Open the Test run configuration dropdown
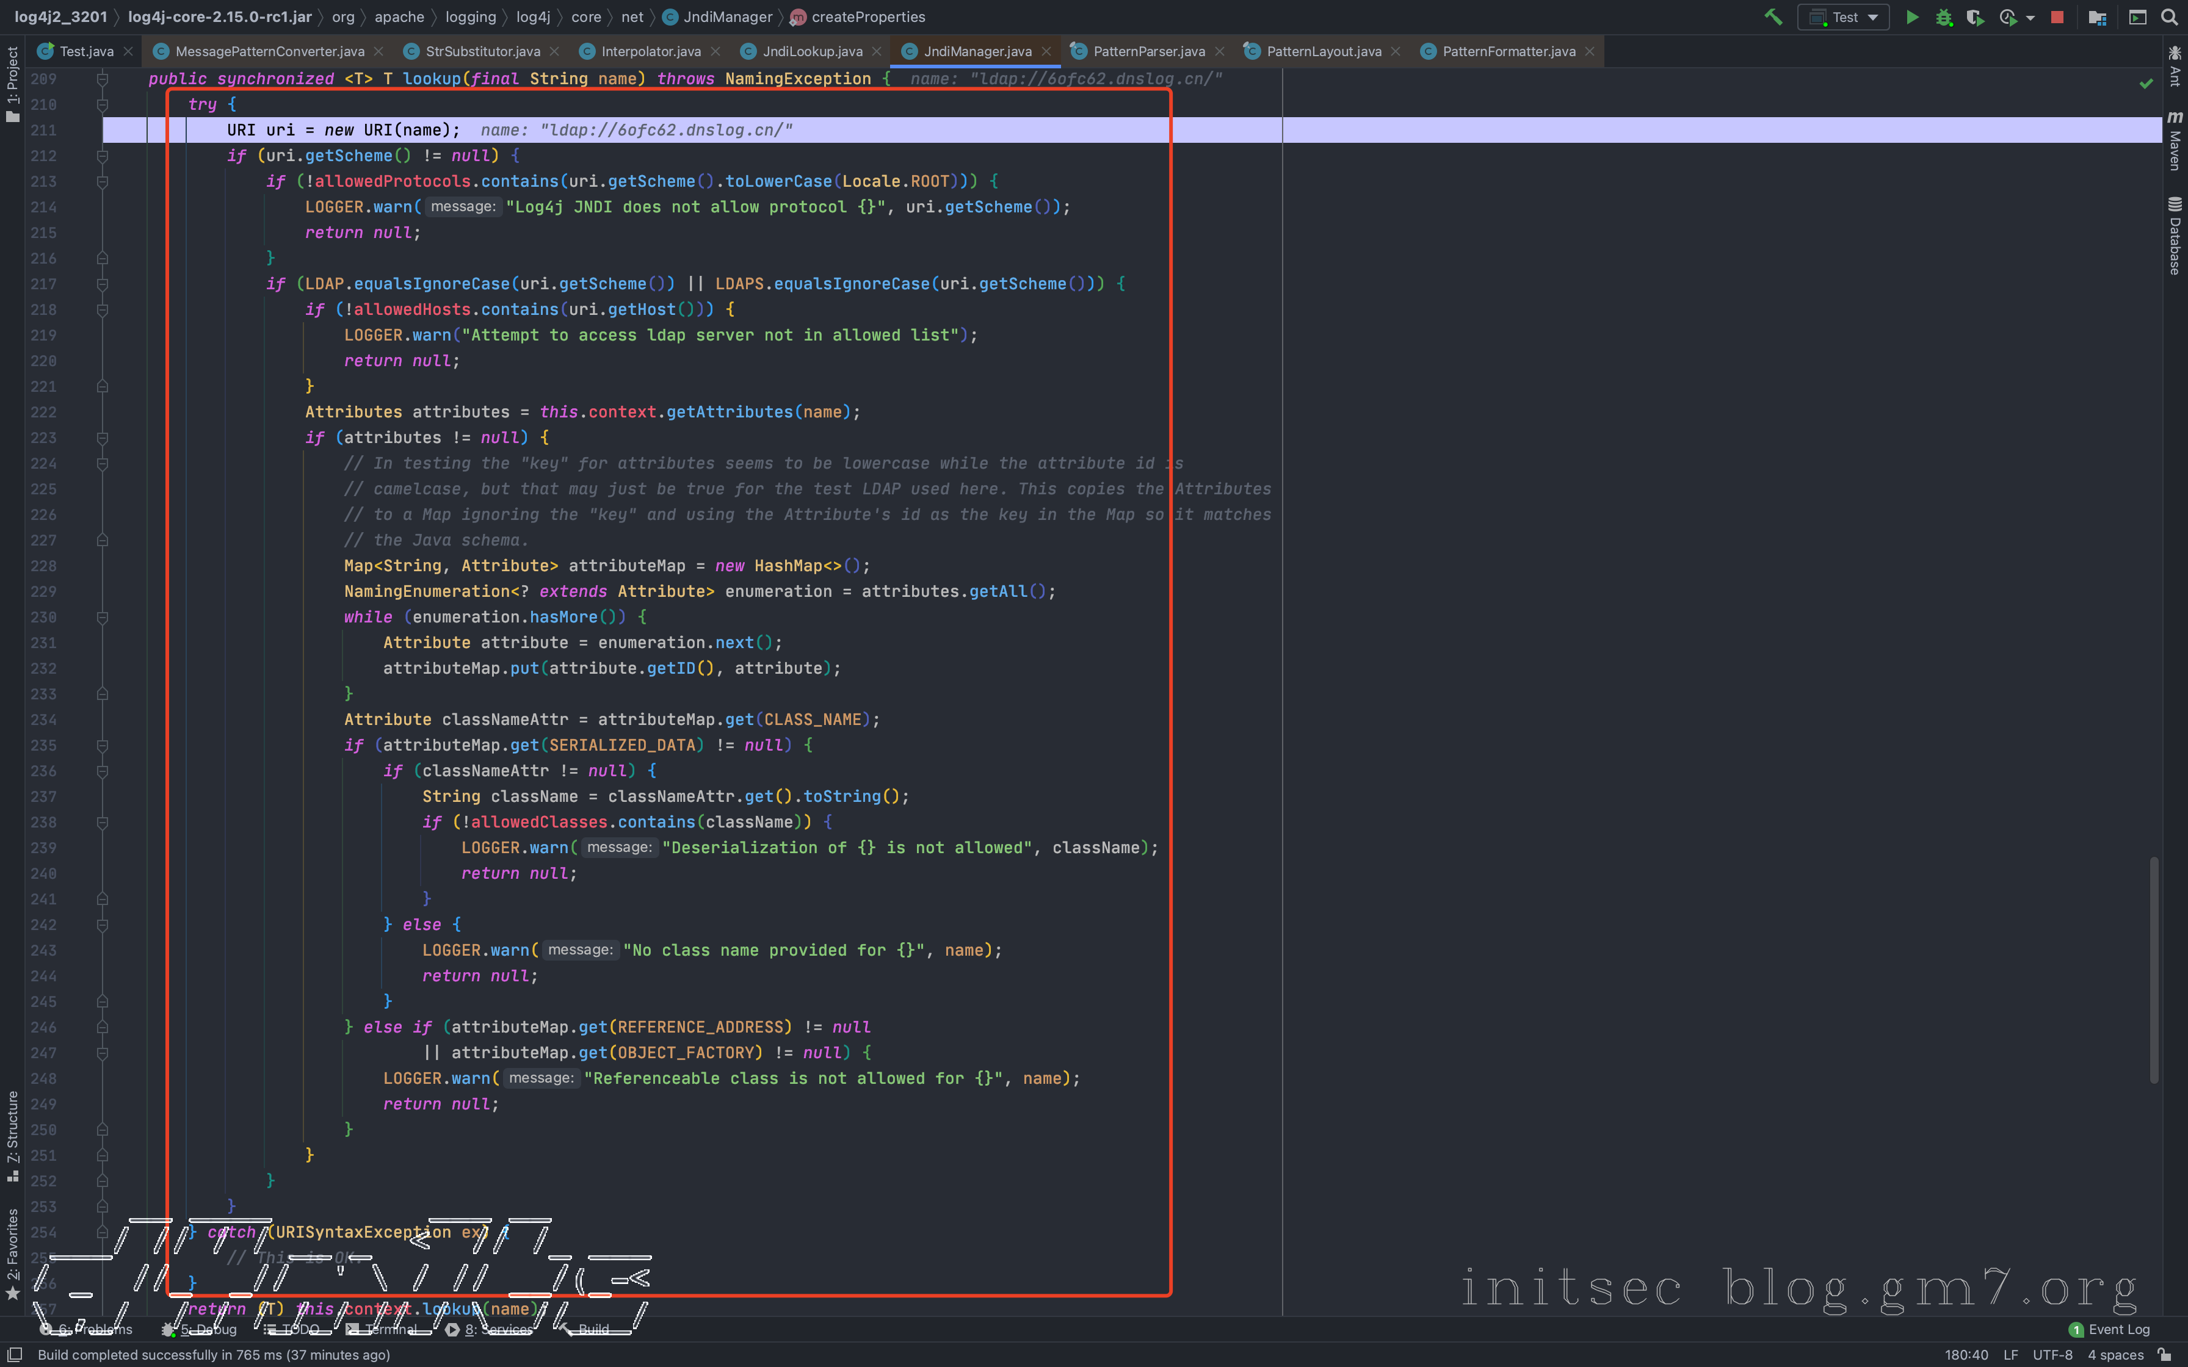Screen dimensions: 2188x1367 (x=1844, y=17)
